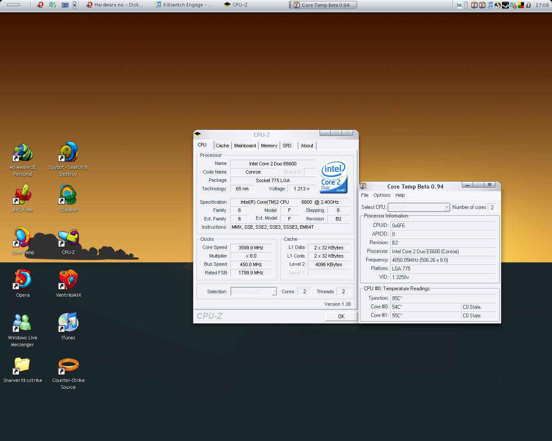The height and width of the screenshot is (441, 552).
Task: Open the Memory tab in CPU-Z
Action: [269, 146]
